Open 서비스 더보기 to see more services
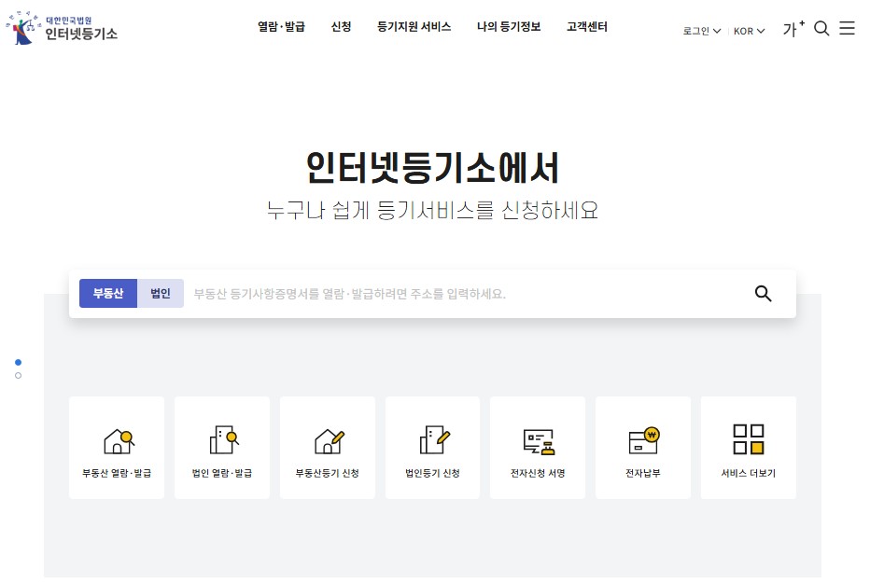 click(748, 447)
